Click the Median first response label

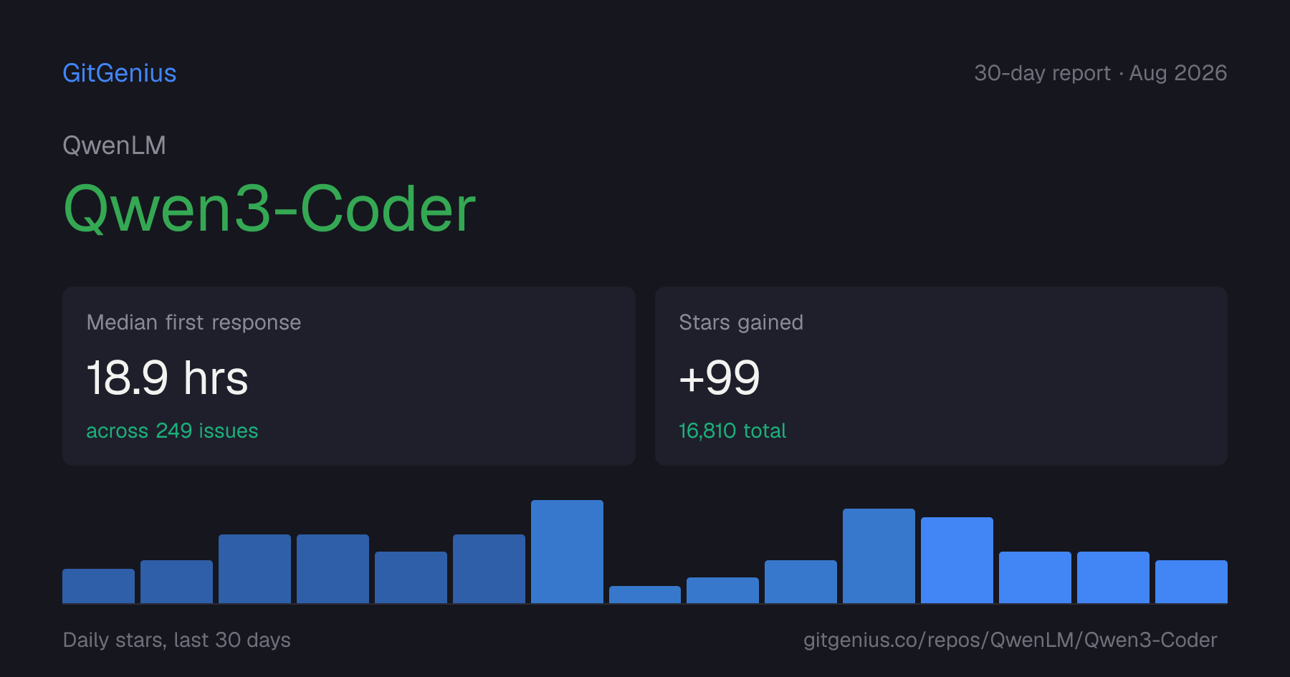click(193, 322)
